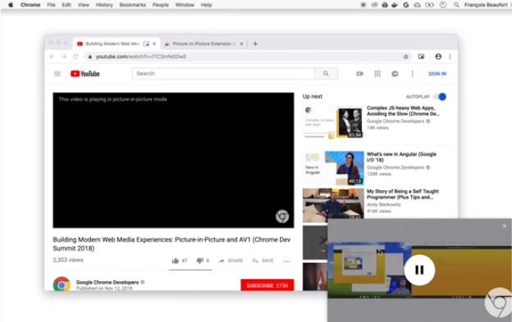512x322 pixels.
Task: Toggle the AUTOPLAY switch
Action: 440,97
